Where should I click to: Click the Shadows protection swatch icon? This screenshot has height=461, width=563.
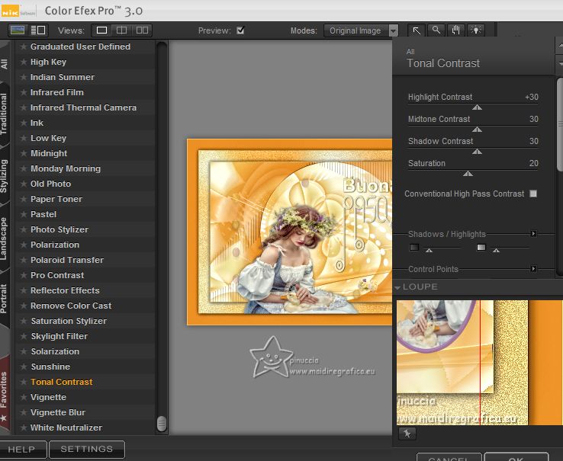[x=414, y=247]
